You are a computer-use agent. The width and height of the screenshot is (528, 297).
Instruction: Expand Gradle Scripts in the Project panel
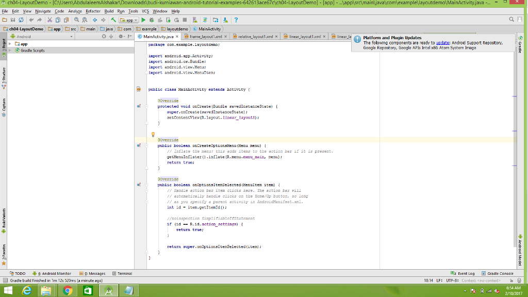click(x=9, y=50)
